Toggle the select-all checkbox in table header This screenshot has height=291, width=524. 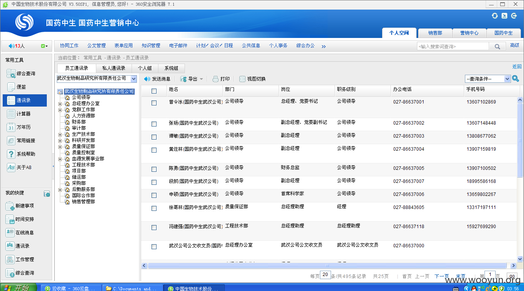tap(154, 91)
